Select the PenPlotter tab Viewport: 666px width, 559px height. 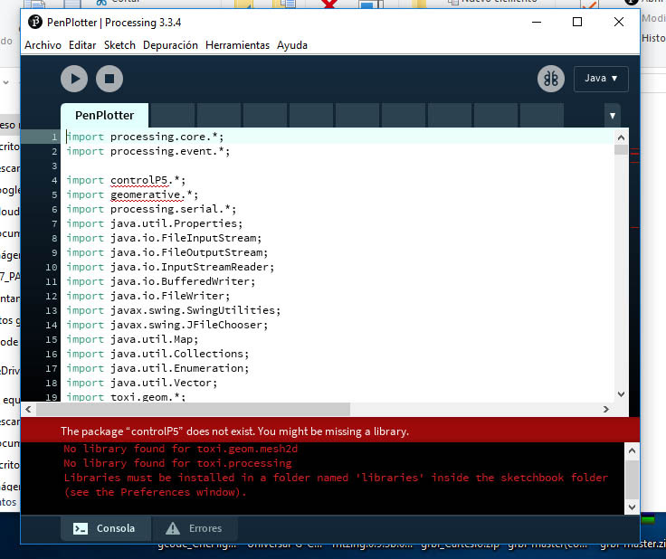click(x=104, y=115)
